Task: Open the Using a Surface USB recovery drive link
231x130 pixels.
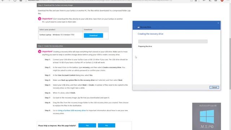Action: click(x=71, y=110)
